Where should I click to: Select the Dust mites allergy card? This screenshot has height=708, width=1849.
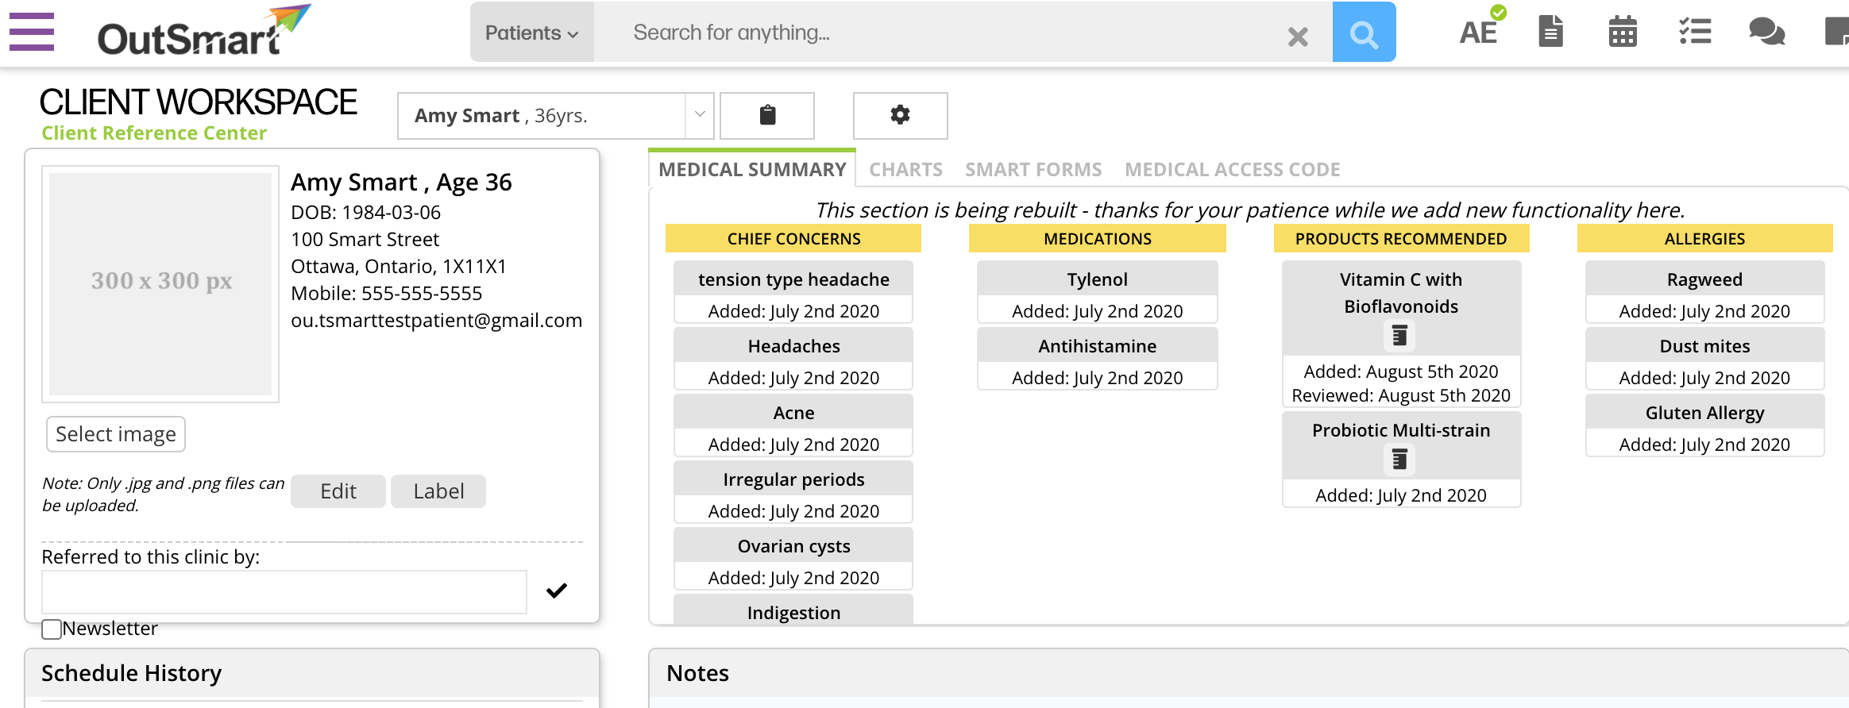pos(1704,359)
